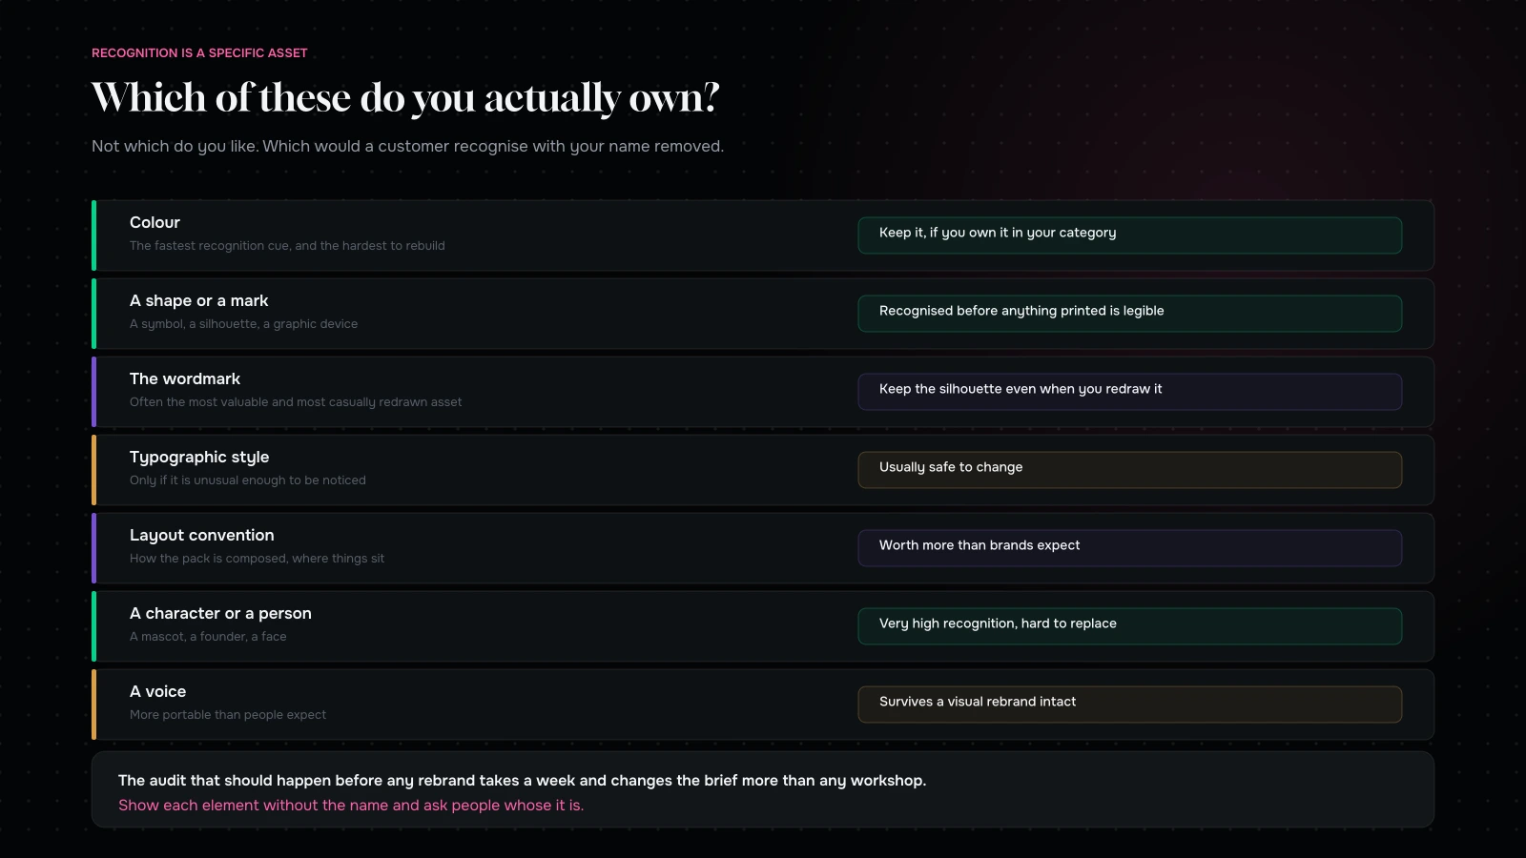Click the 'Layout convention' row title
Image resolution: width=1526 pixels, height=858 pixels.
[202, 536]
